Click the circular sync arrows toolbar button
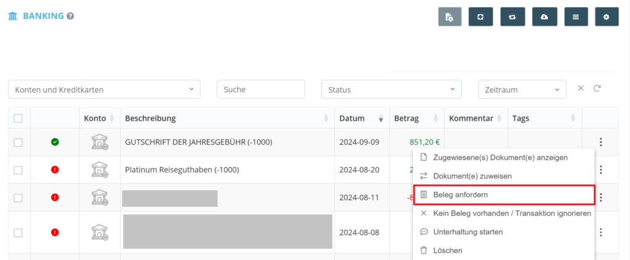 point(480,17)
